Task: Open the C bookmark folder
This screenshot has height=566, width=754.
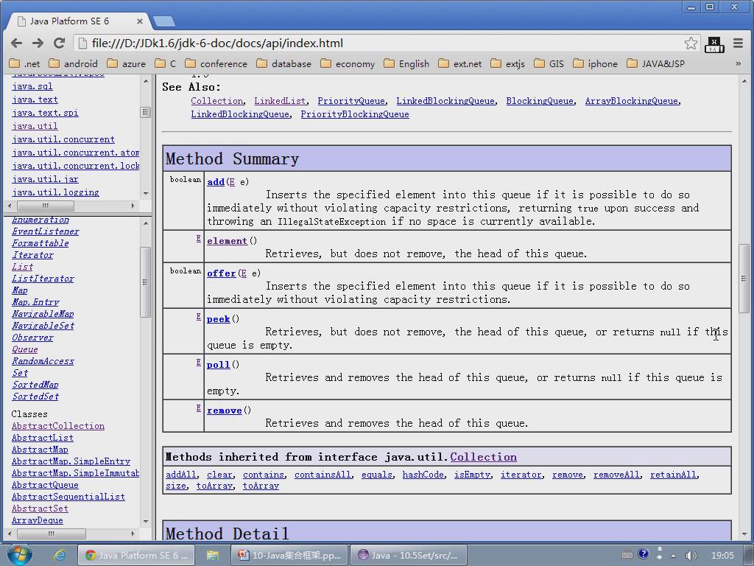Action: [x=166, y=63]
